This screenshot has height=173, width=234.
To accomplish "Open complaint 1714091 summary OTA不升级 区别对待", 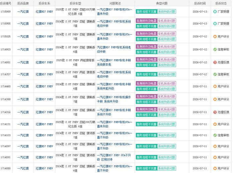I will pyautogui.click(x=114, y=157).
